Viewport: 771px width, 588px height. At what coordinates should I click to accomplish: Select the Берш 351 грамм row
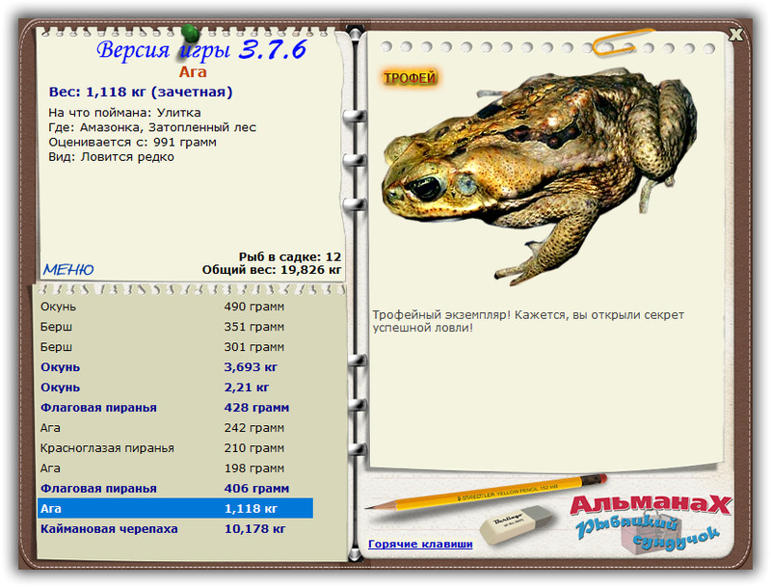coord(175,327)
